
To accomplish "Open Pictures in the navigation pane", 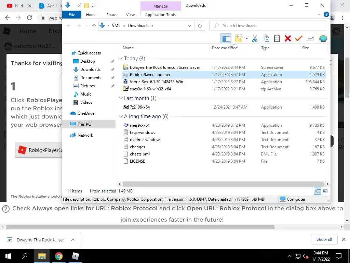I will pyautogui.click(x=87, y=86).
